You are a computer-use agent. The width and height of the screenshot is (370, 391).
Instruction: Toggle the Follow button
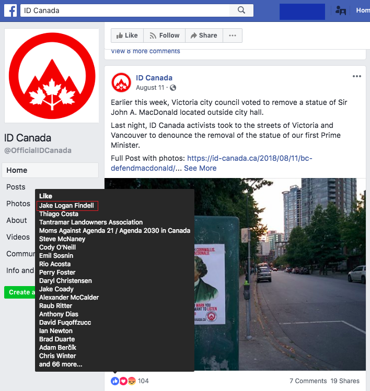164,35
